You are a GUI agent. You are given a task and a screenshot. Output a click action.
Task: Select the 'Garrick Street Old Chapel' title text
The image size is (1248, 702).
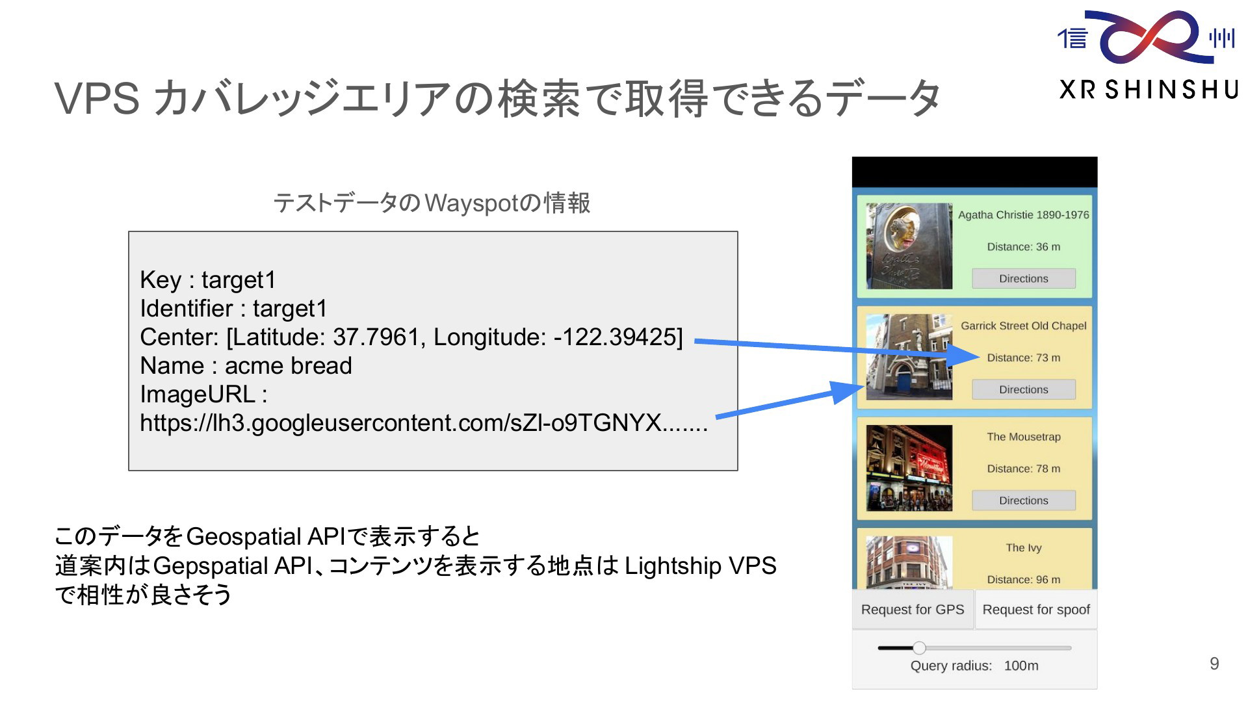coord(1024,326)
